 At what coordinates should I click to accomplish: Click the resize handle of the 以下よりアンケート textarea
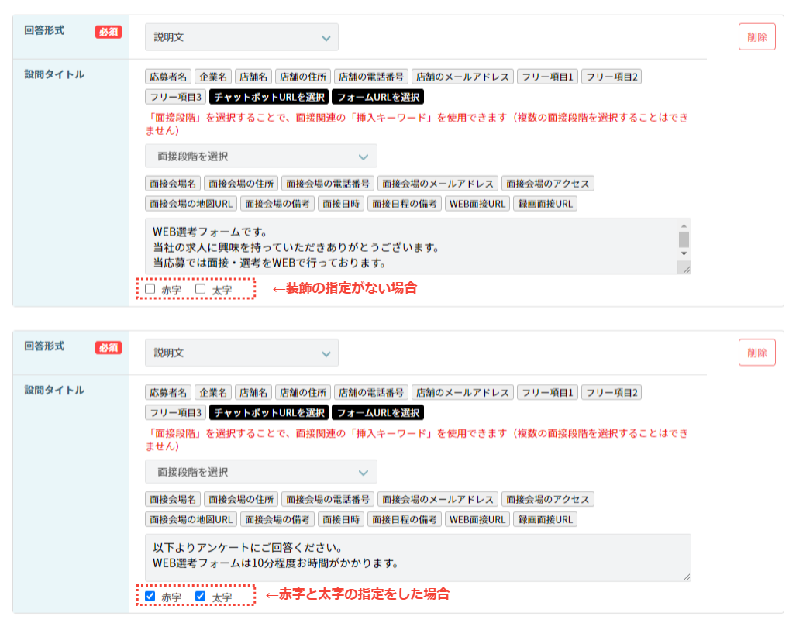tap(686, 577)
